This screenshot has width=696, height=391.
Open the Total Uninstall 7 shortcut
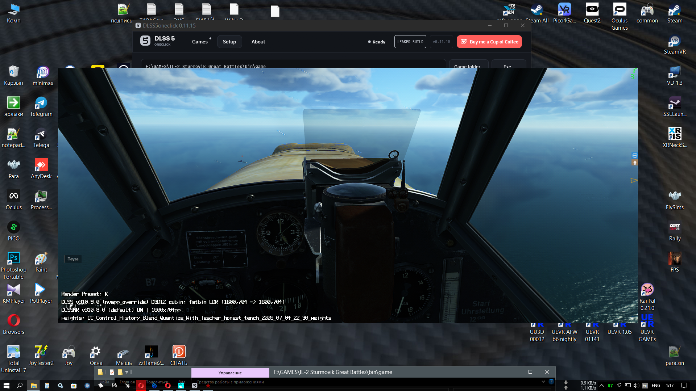pyautogui.click(x=13, y=359)
